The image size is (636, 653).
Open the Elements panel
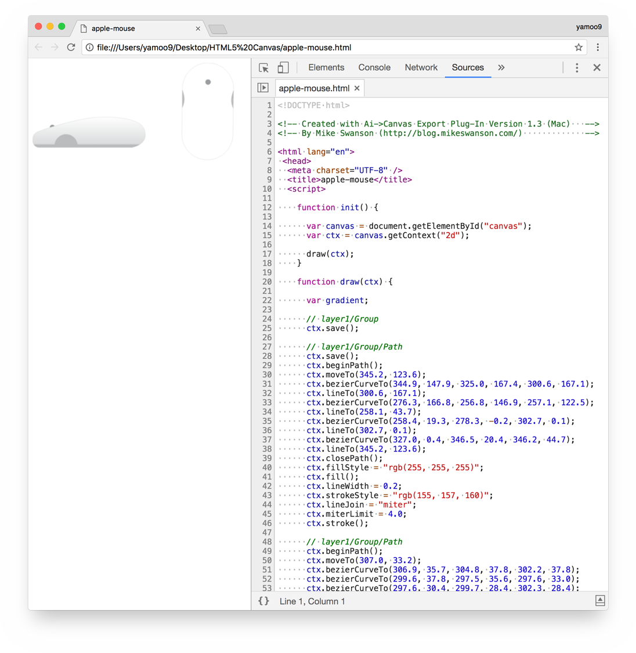tap(326, 67)
